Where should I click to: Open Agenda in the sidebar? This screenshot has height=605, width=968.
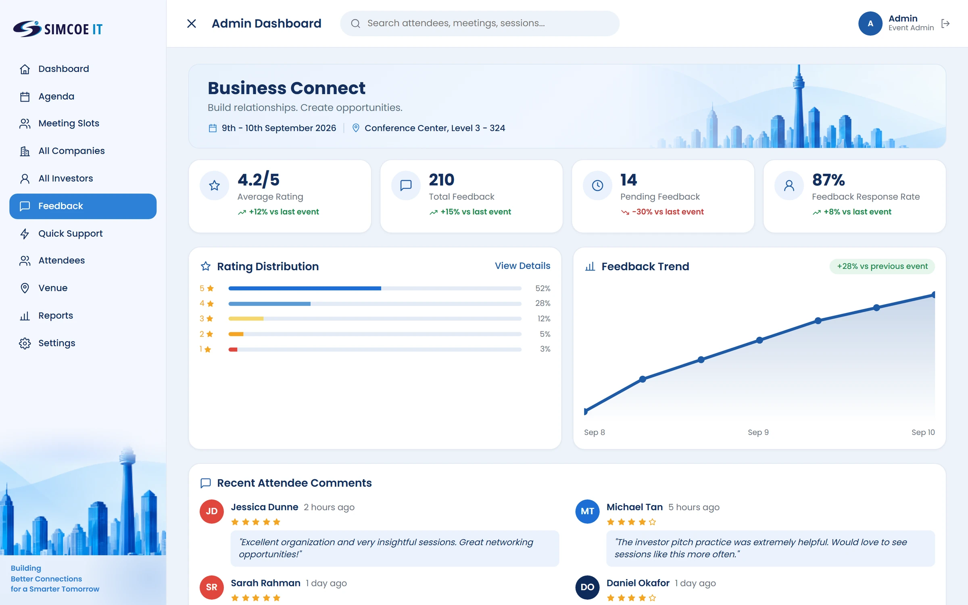[83, 96]
